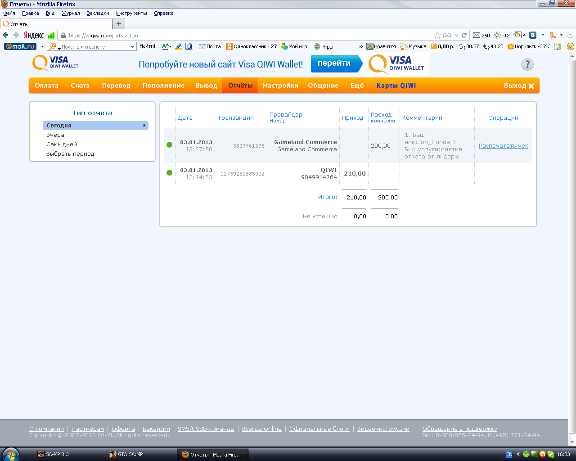
Task: Expand the Odnoklassniki icon dropdown arrow
Action: pos(561,35)
